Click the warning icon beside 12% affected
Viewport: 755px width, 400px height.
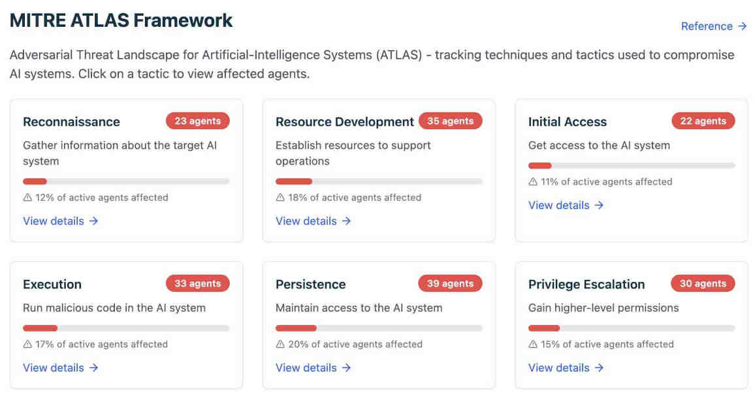(27, 197)
